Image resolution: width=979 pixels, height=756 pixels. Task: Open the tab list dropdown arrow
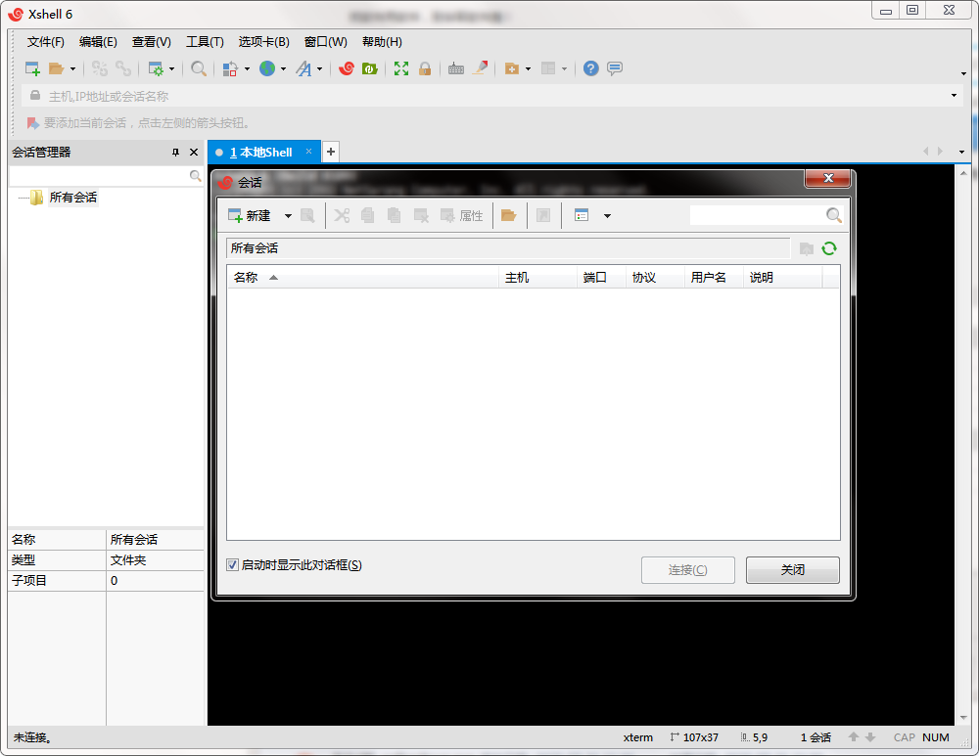[961, 152]
